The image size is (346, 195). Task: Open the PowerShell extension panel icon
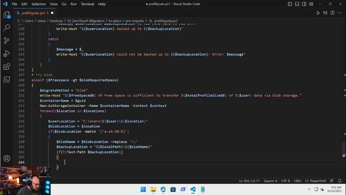(7, 80)
